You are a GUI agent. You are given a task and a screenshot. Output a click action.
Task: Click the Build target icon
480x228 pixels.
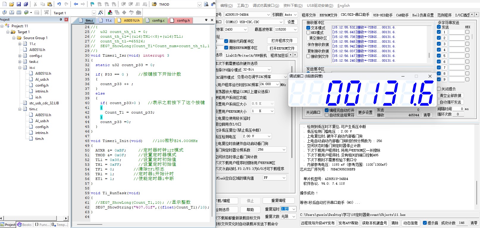12,12
